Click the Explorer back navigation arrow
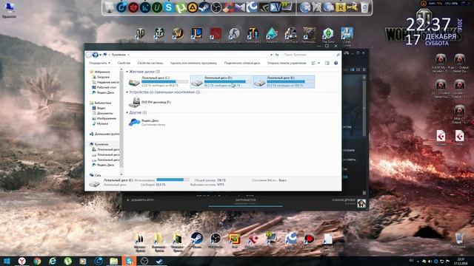The height and width of the screenshot is (266, 474). (89, 55)
